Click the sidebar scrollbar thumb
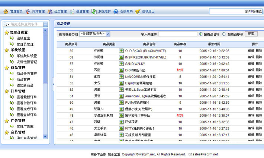 (45, 58)
